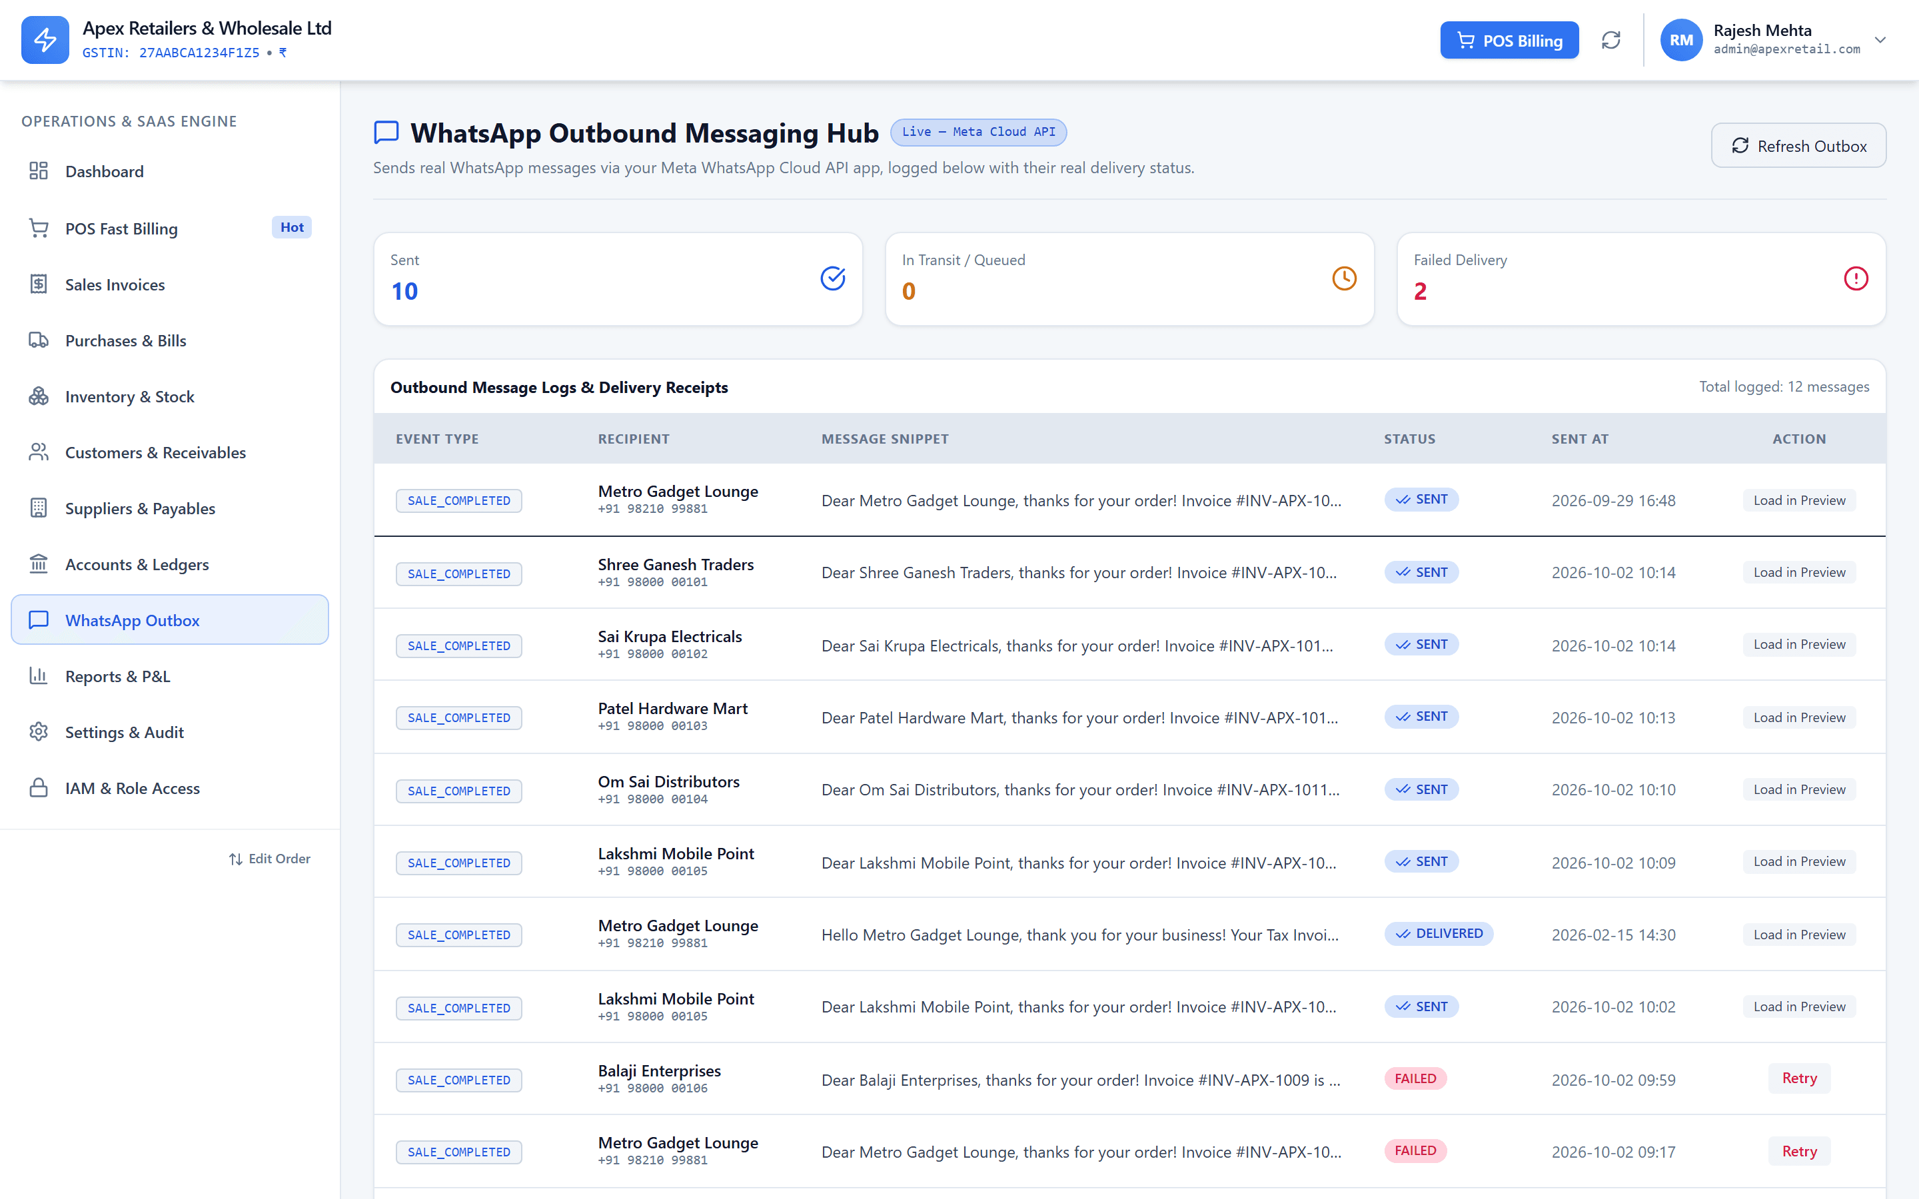Image resolution: width=1919 pixels, height=1199 pixels.
Task: Click the Customers & Receivables people icon
Action: point(39,452)
